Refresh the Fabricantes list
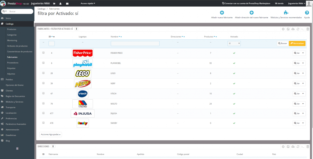 tap(298, 29)
